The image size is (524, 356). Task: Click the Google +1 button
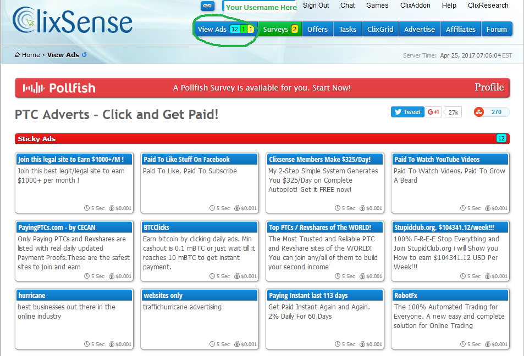tap(433, 112)
